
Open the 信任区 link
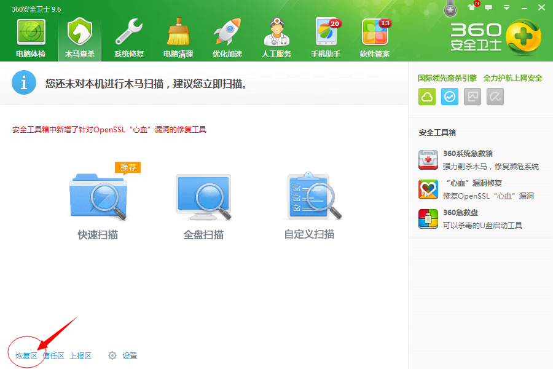[x=53, y=356]
